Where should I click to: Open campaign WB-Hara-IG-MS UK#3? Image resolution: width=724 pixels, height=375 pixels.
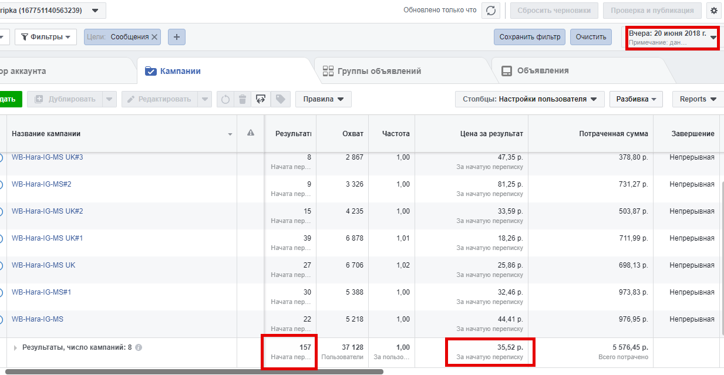click(x=48, y=157)
